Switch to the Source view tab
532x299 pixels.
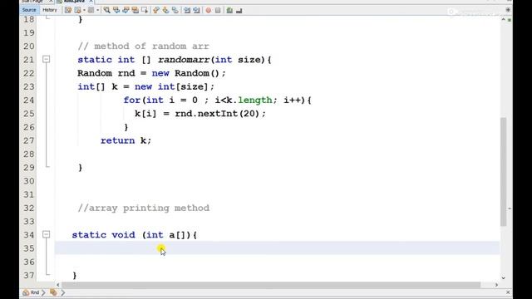tap(29, 10)
